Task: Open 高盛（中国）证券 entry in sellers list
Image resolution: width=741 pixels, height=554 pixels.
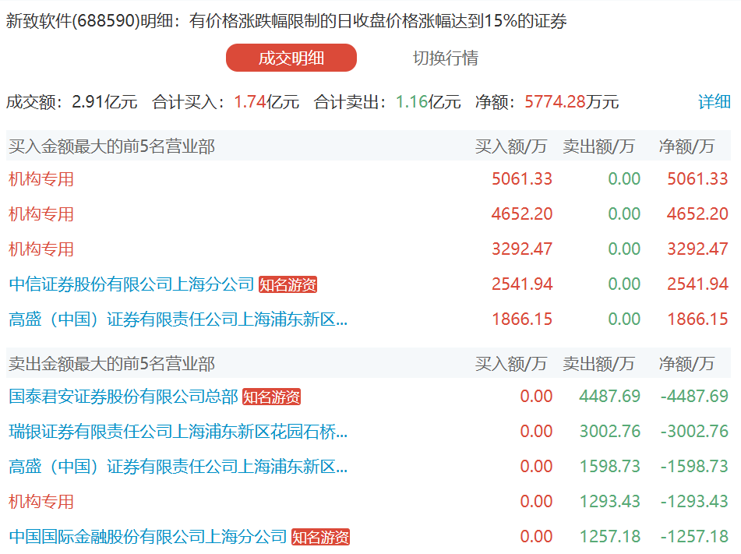Action: (178, 466)
